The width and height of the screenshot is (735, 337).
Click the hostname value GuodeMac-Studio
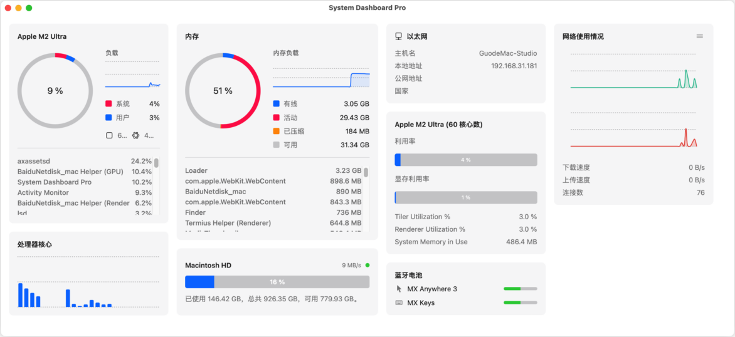(508, 53)
